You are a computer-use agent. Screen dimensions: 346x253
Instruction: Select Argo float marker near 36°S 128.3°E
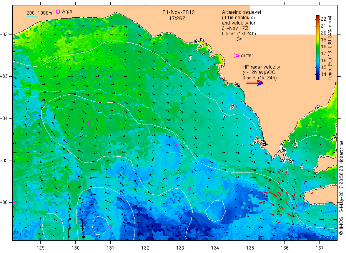(16, 203)
